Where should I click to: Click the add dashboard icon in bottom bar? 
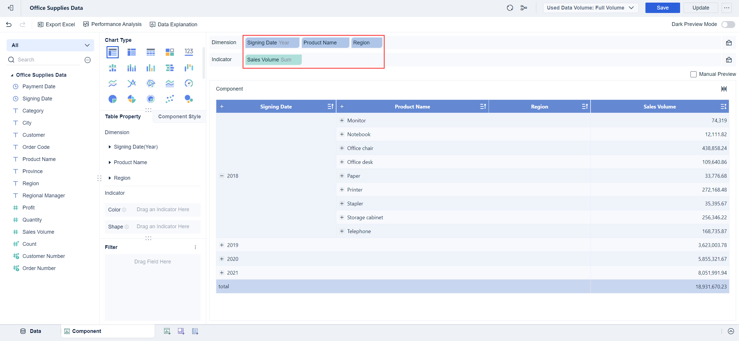[181, 331]
